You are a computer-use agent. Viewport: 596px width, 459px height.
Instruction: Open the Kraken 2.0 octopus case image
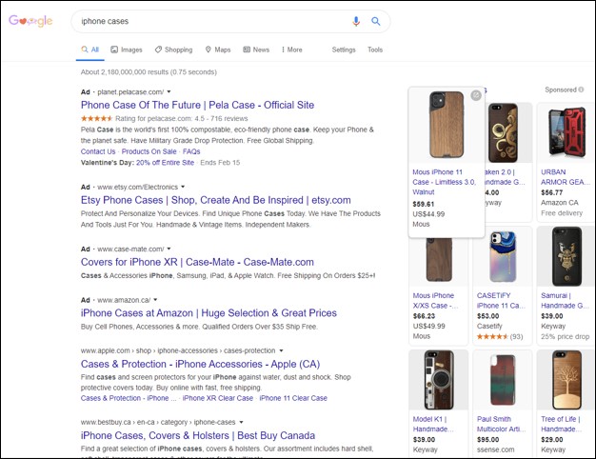(504, 132)
